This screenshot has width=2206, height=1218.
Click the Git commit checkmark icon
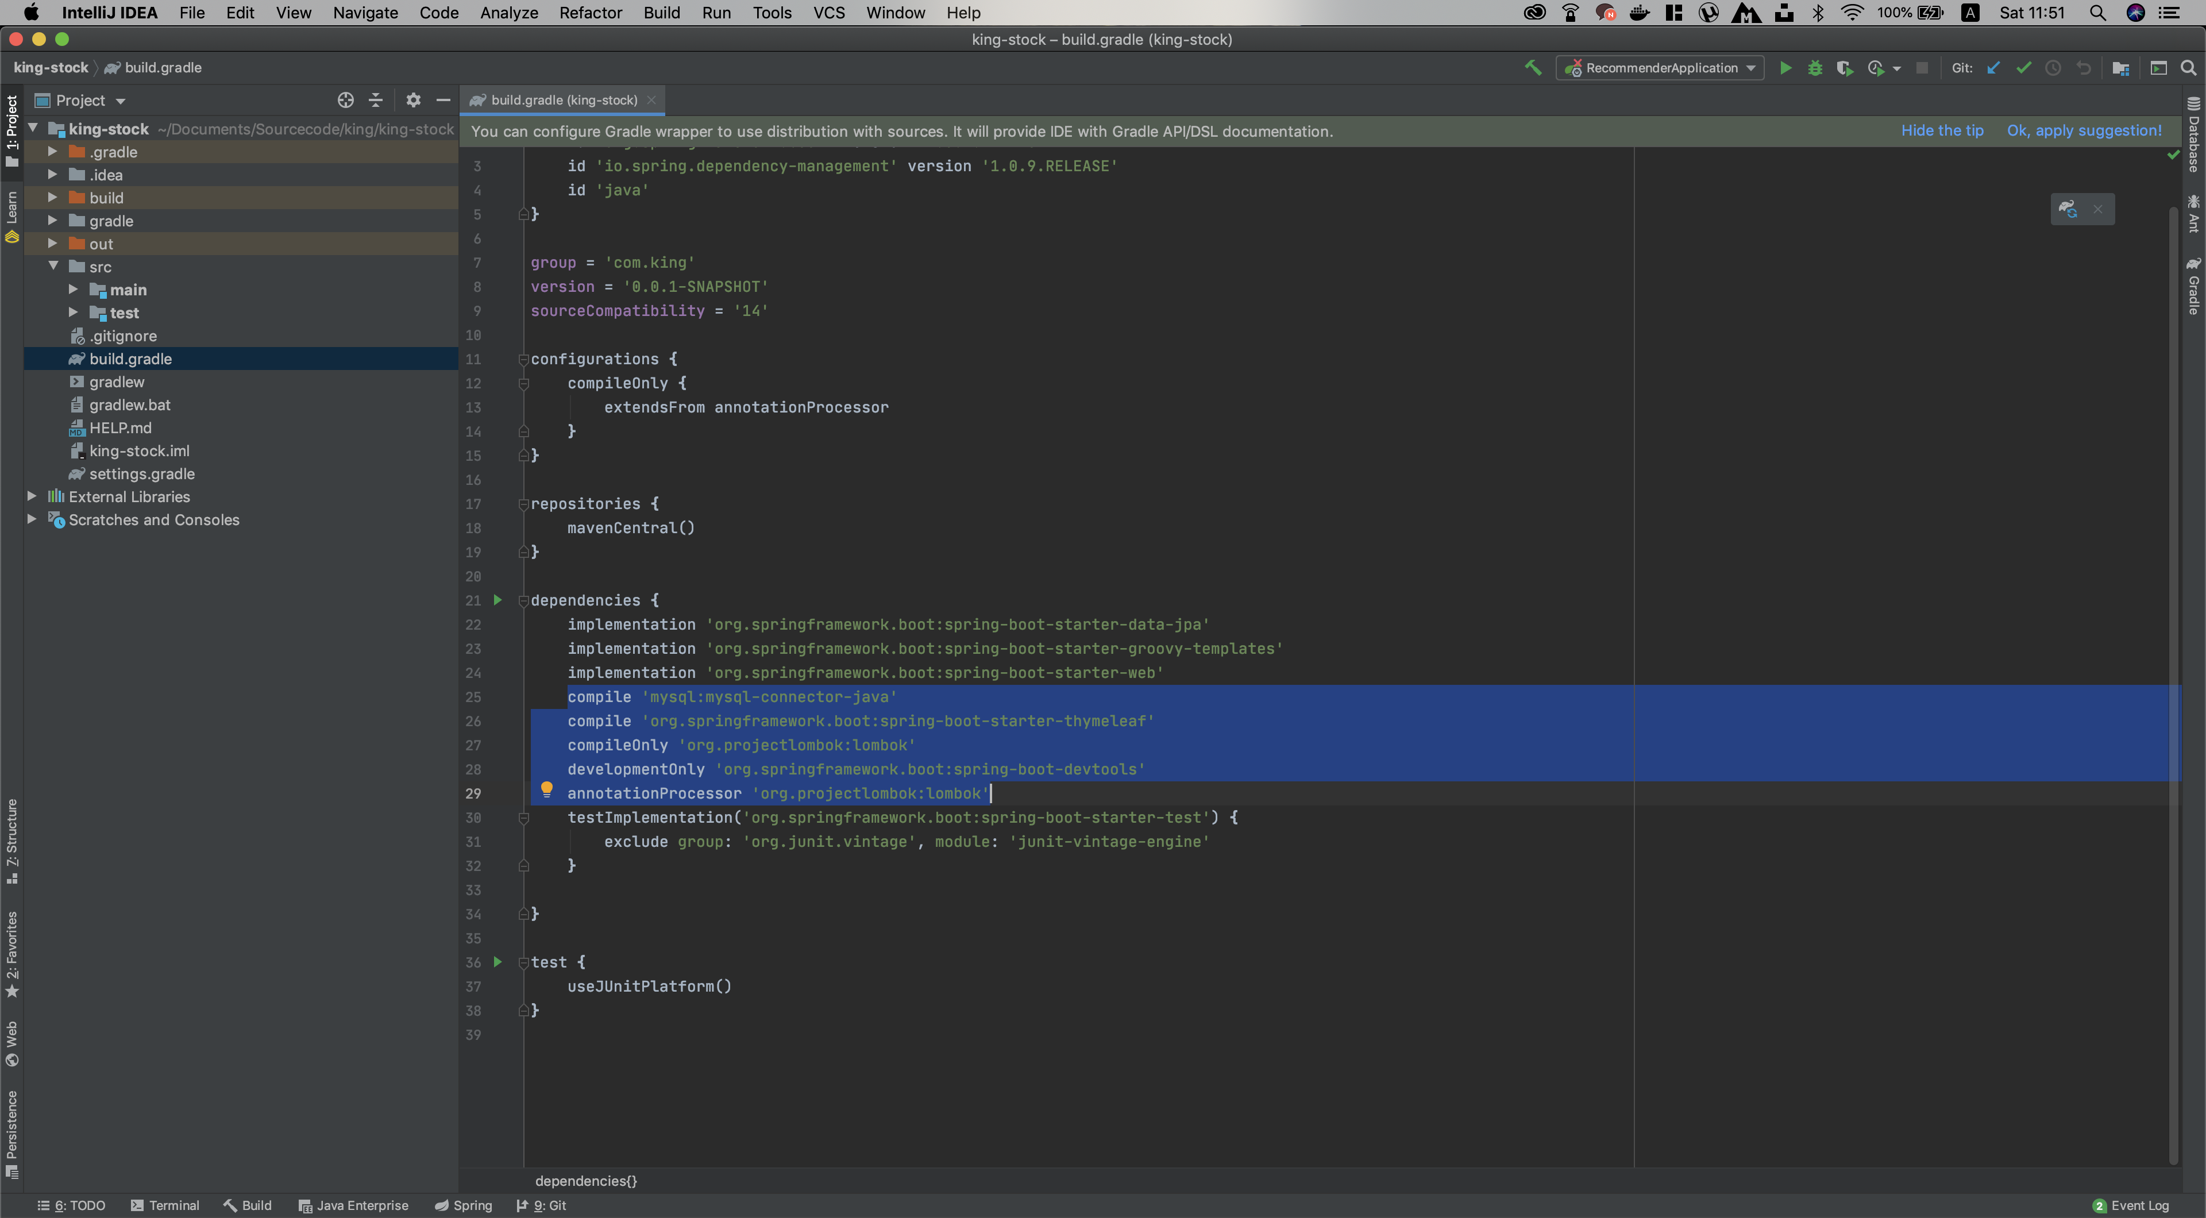(x=2023, y=68)
